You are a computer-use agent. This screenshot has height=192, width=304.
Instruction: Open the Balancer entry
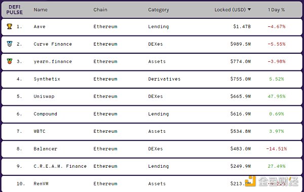pos(46,149)
